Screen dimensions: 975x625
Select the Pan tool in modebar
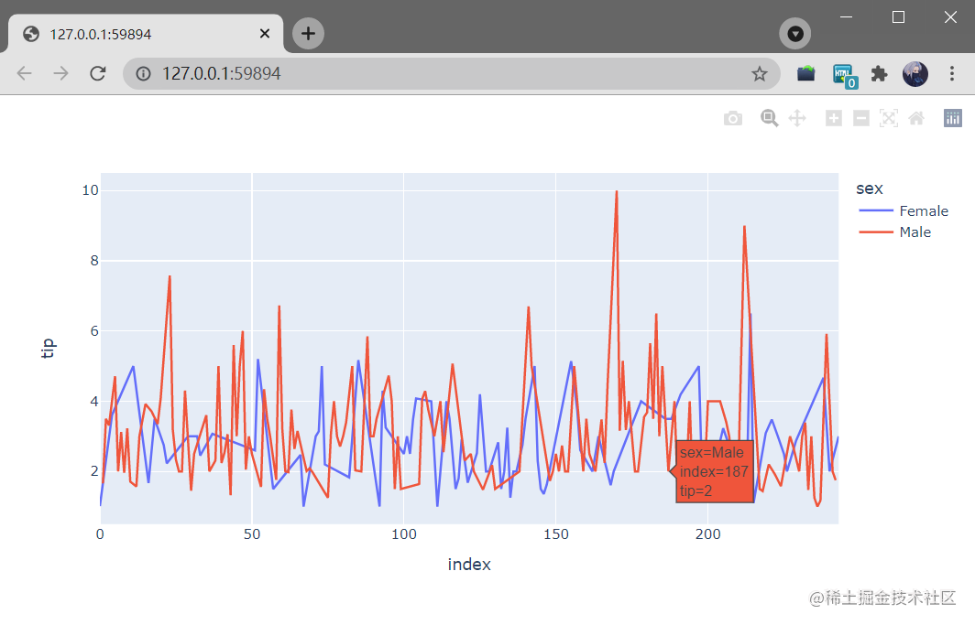coord(797,118)
